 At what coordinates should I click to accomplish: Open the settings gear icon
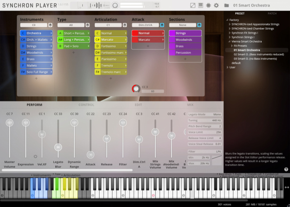(216, 5)
